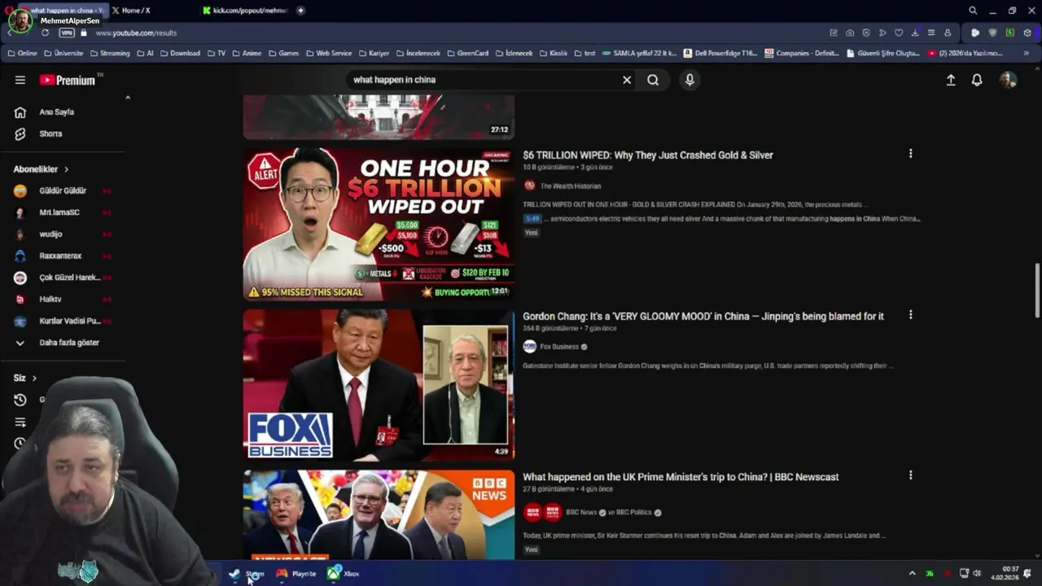Open BBC News channel link
1042x586 pixels.
tap(581, 513)
